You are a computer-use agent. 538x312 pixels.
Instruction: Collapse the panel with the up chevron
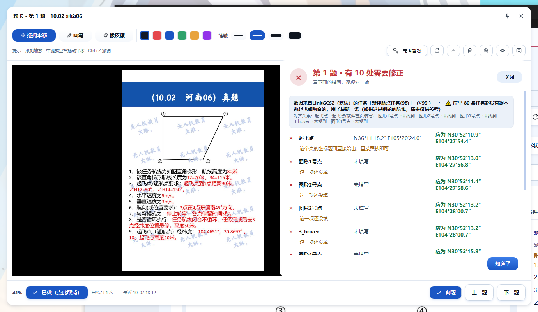453,51
